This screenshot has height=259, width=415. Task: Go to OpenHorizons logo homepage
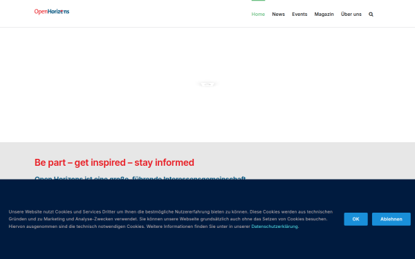coord(52,12)
